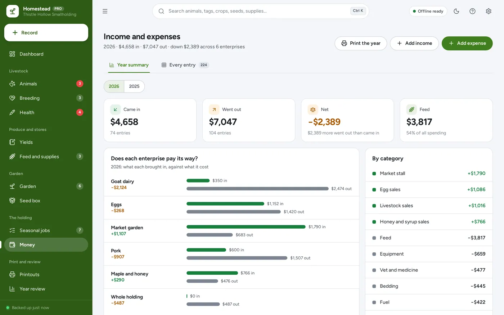The image size is (504, 315).
Task: Focus the search animals, tags, crops field
Action: pyautogui.click(x=261, y=11)
